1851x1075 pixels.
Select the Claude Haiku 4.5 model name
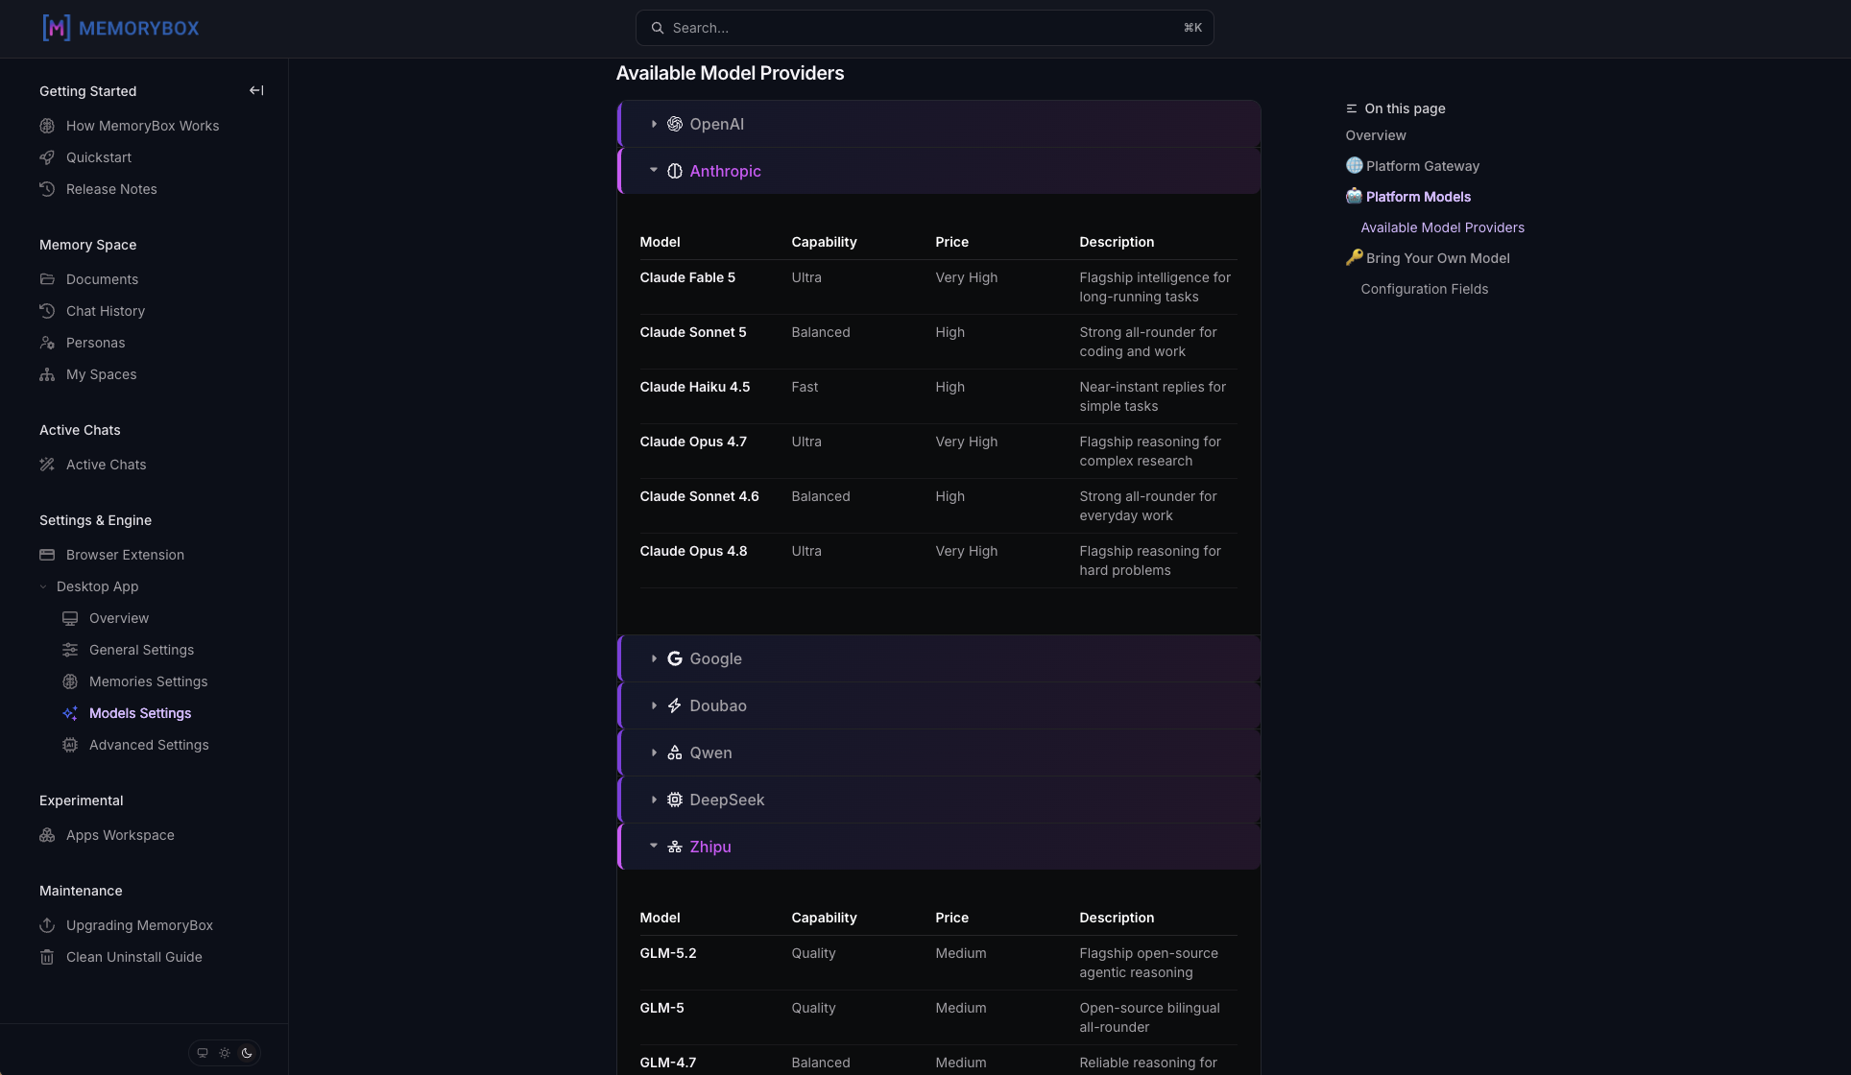click(694, 387)
